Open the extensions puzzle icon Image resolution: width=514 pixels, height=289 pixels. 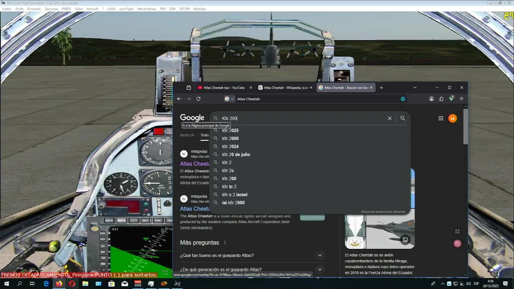click(x=441, y=99)
